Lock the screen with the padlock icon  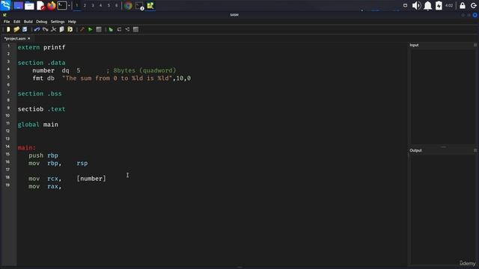point(463,5)
